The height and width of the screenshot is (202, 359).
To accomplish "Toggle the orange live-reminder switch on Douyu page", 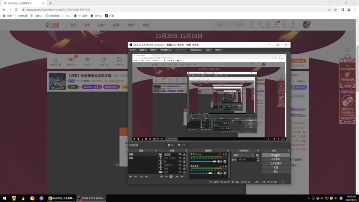I will [71, 60].
